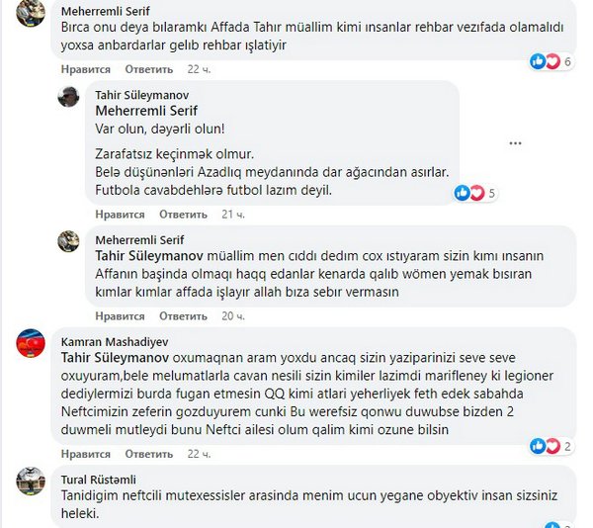Open reactions on Meherremli Serif's first comment
The width and height of the screenshot is (593, 528).
click(551, 61)
